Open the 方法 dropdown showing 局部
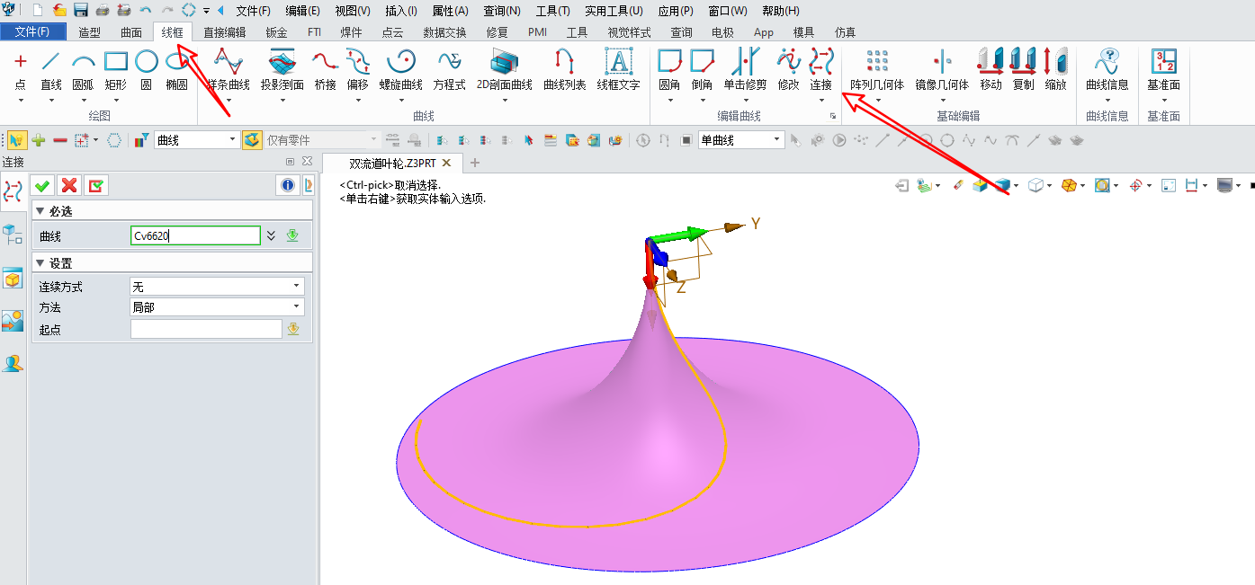1255x585 pixels. [x=216, y=306]
